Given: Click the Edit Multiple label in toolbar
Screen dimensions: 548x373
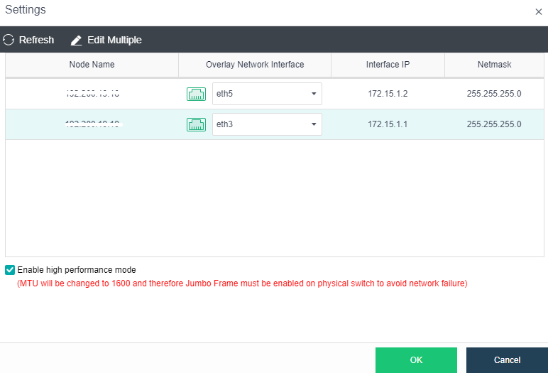Looking at the screenshot, I should (114, 40).
